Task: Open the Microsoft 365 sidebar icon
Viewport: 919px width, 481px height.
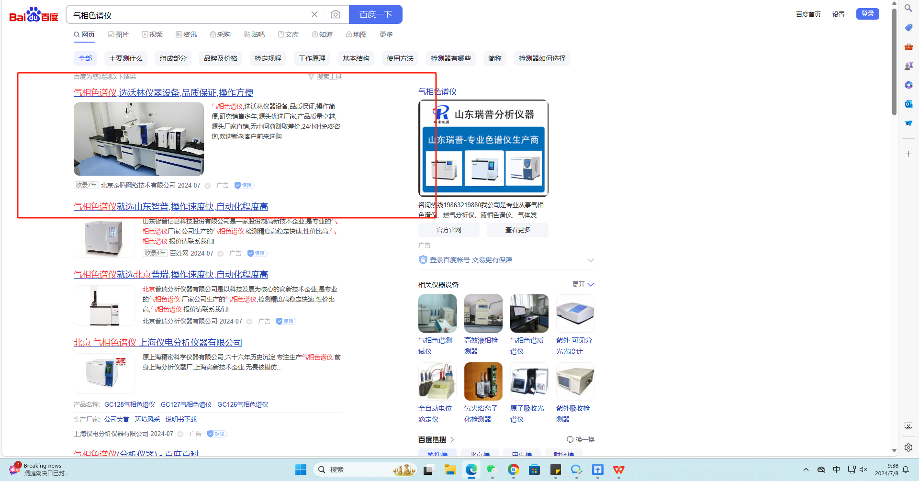Action: click(x=908, y=85)
